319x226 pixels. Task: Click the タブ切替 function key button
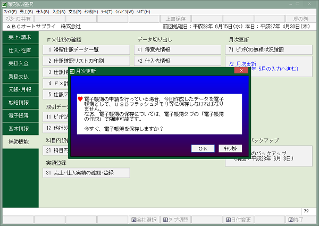click(x=175, y=220)
